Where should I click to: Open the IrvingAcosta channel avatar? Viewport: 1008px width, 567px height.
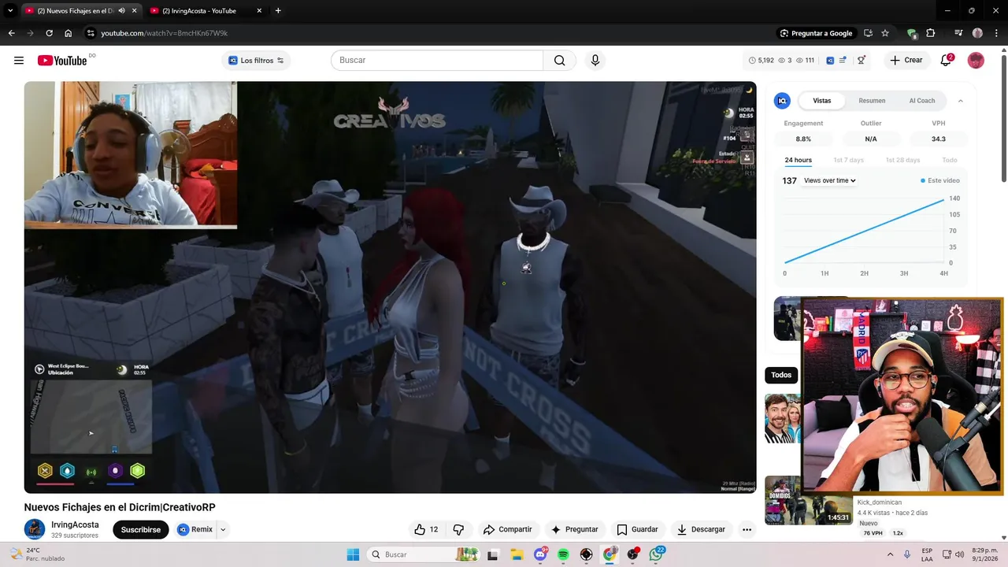pos(35,529)
